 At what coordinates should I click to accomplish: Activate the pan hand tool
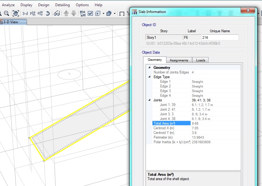tap(16, 13)
